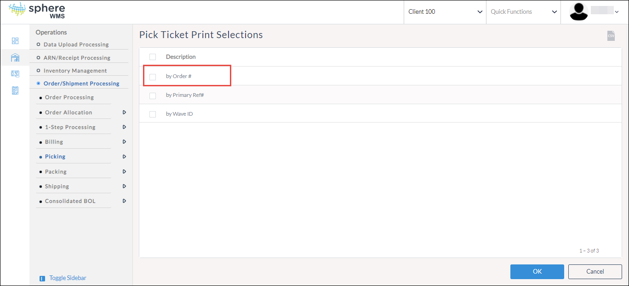Open user account menu chevron
The image size is (629, 286).
pos(617,12)
